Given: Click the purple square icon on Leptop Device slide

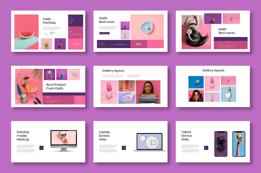Looking at the screenshot, I should 124,148.
